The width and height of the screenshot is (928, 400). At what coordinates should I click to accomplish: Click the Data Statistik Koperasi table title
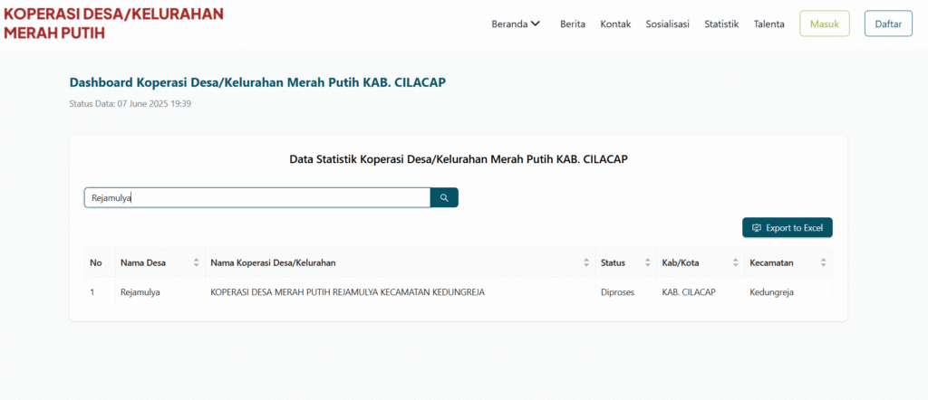(458, 159)
